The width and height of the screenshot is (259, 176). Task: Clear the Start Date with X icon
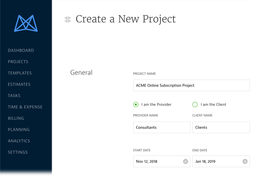coord(186,161)
